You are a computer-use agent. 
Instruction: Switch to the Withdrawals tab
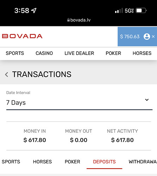click(x=143, y=162)
